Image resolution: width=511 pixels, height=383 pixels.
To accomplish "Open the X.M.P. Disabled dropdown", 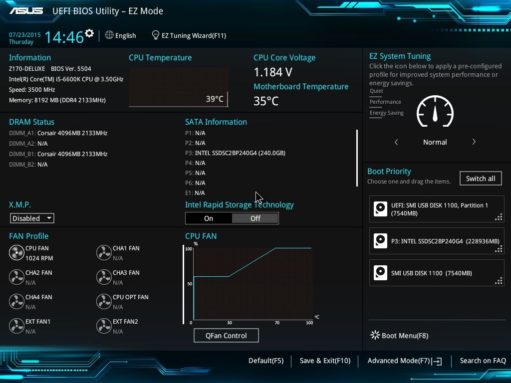I will (x=32, y=218).
